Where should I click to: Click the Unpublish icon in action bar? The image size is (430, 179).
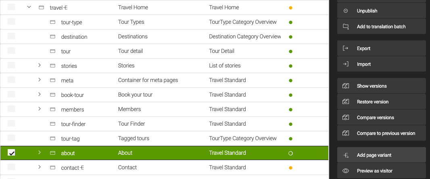[346, 11]
